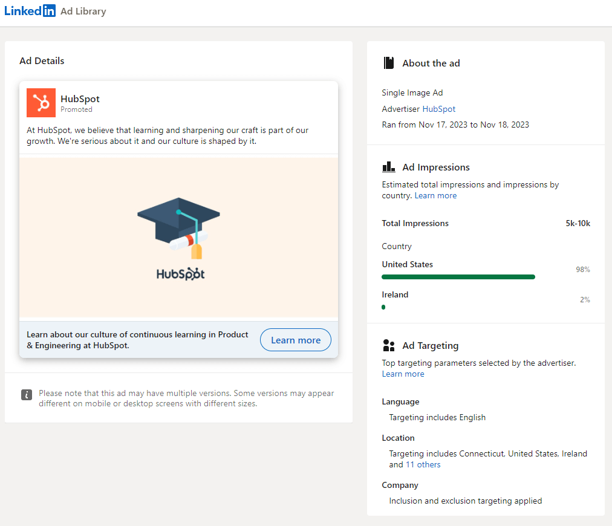
Task: Open 'Learn more' in the Ad Targeting section
Action: (x=403, y=374)
